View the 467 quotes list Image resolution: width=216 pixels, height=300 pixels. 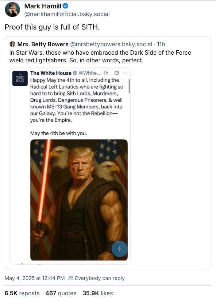point(61,293)
